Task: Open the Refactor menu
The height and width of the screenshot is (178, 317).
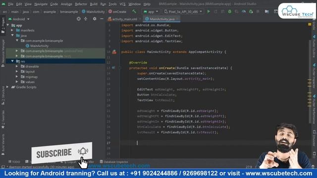Action: point(81,4)
